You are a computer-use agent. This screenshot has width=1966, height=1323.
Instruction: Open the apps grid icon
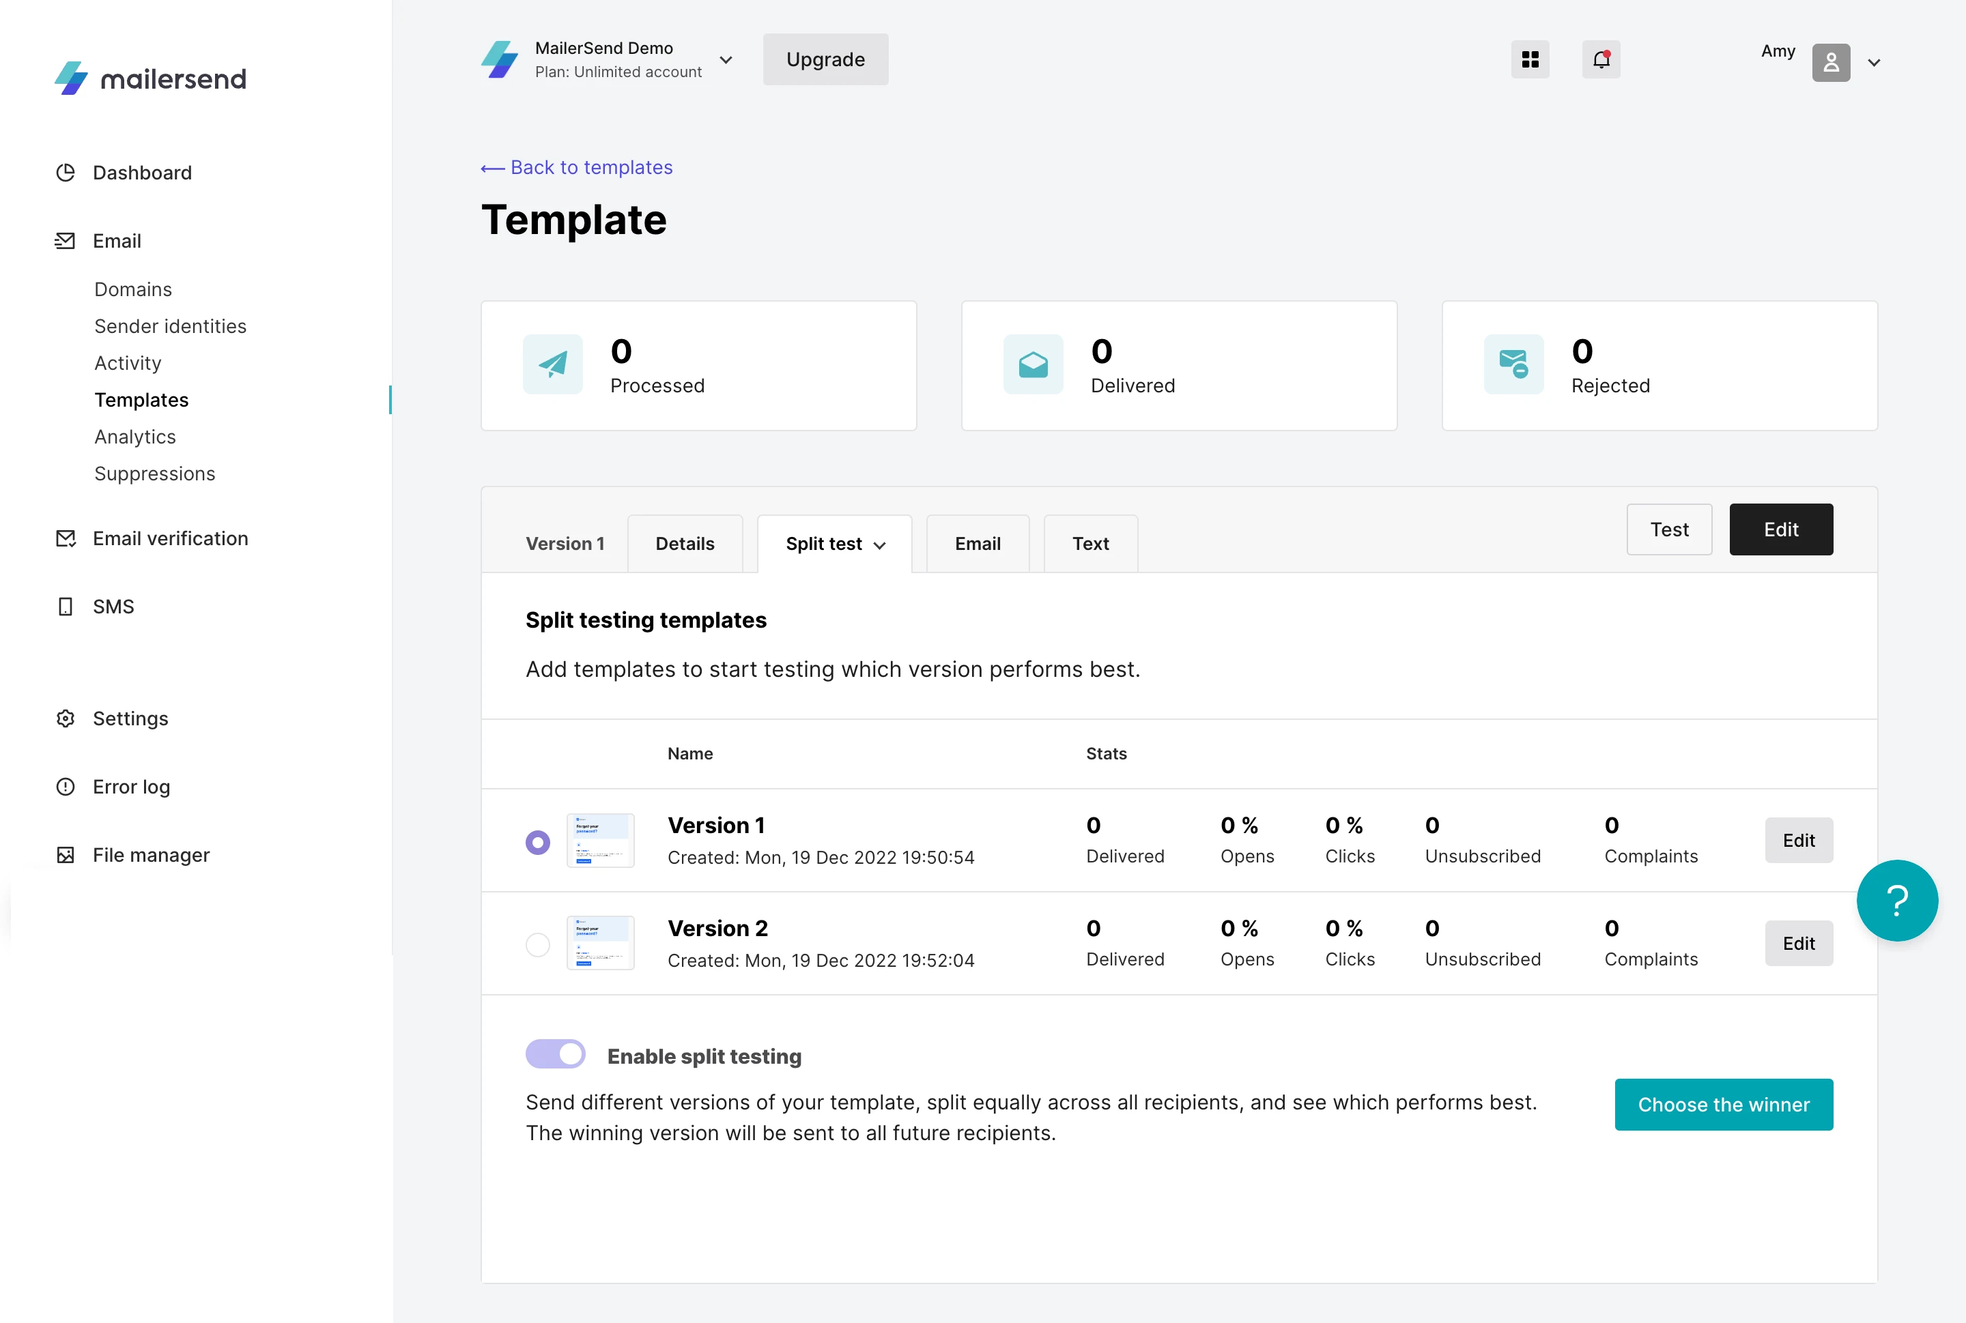pyautogui.click(x=1530, y=60)
